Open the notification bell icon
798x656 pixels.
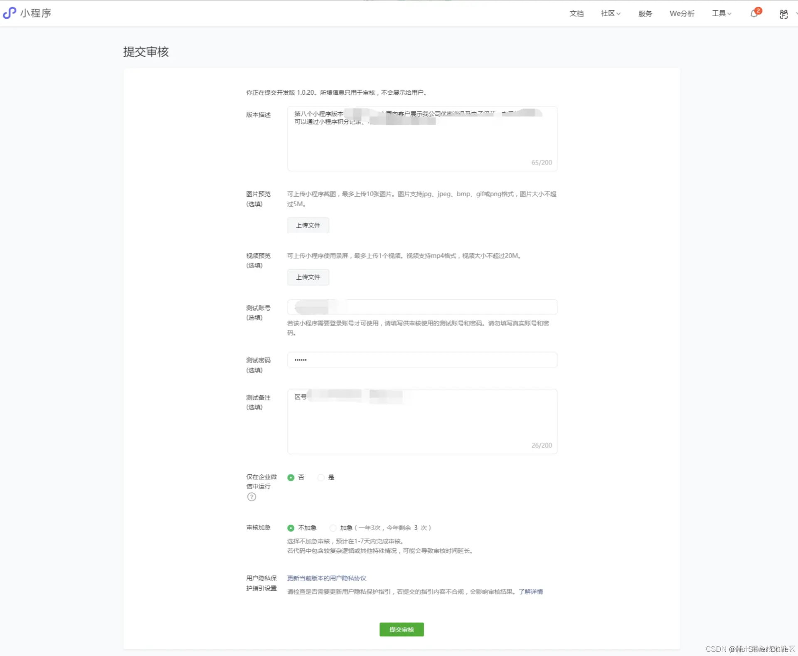[x=754, y=14]
